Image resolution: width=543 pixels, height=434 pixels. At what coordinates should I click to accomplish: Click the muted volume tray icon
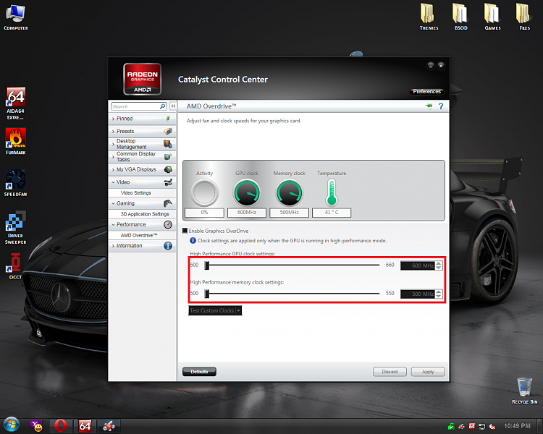pos(492,427)
